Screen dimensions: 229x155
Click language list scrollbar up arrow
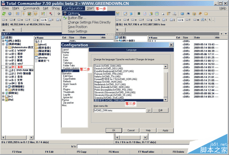click(166, 67)
